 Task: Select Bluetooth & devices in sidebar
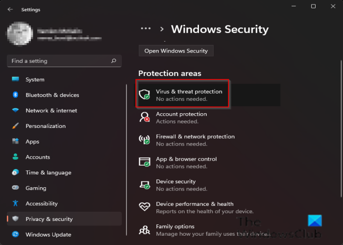[52, 95]
